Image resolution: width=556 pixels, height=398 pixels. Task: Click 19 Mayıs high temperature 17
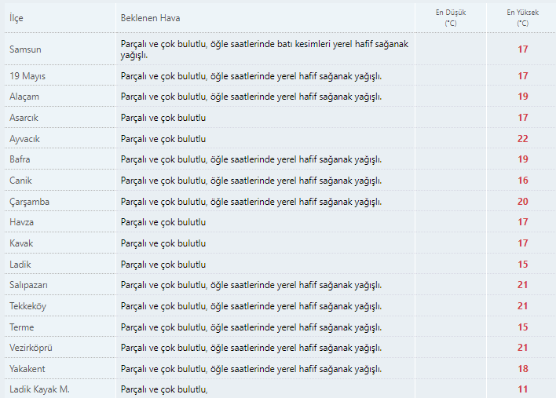(523, 76)
